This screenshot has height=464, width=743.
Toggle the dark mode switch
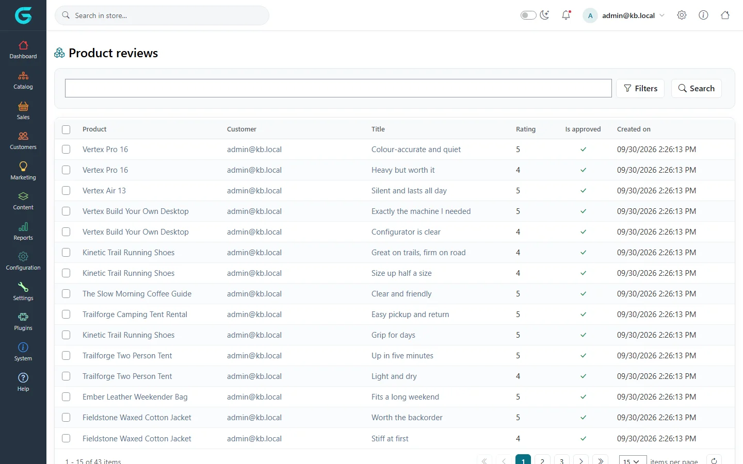528,15
